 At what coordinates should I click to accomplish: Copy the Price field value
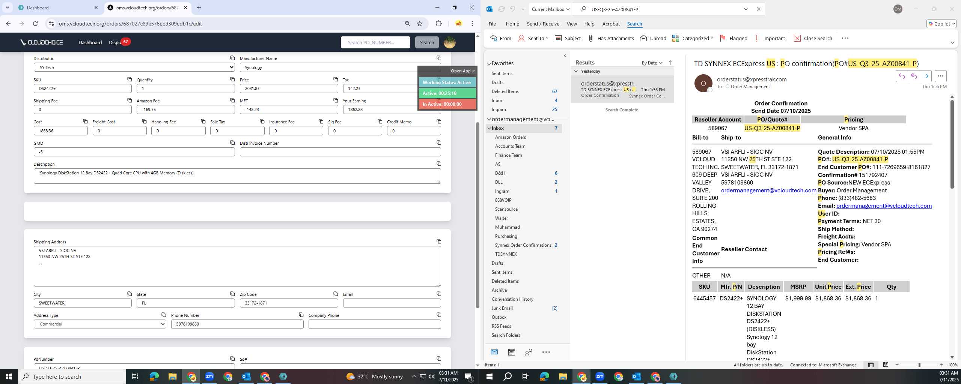tap(336, 79)
